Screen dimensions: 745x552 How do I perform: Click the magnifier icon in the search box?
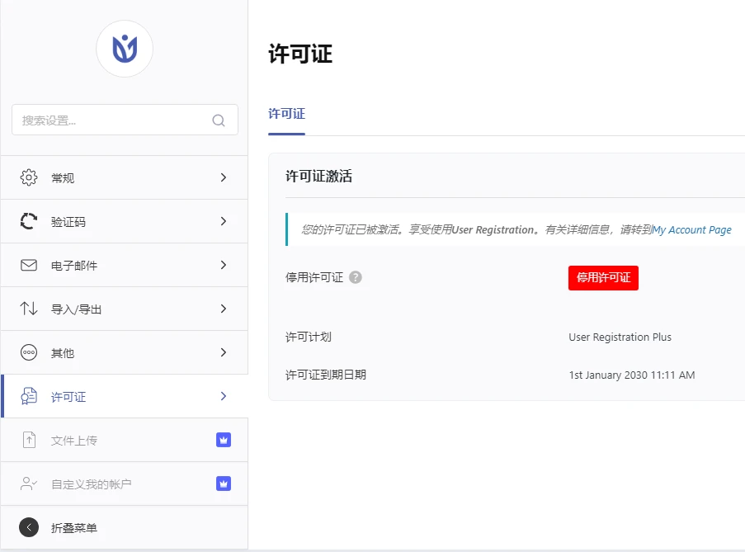tap(218, 120)
